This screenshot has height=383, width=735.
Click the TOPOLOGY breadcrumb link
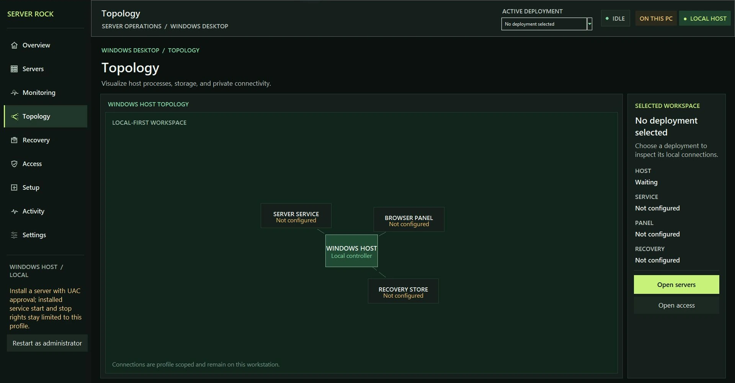coord(184,50)
